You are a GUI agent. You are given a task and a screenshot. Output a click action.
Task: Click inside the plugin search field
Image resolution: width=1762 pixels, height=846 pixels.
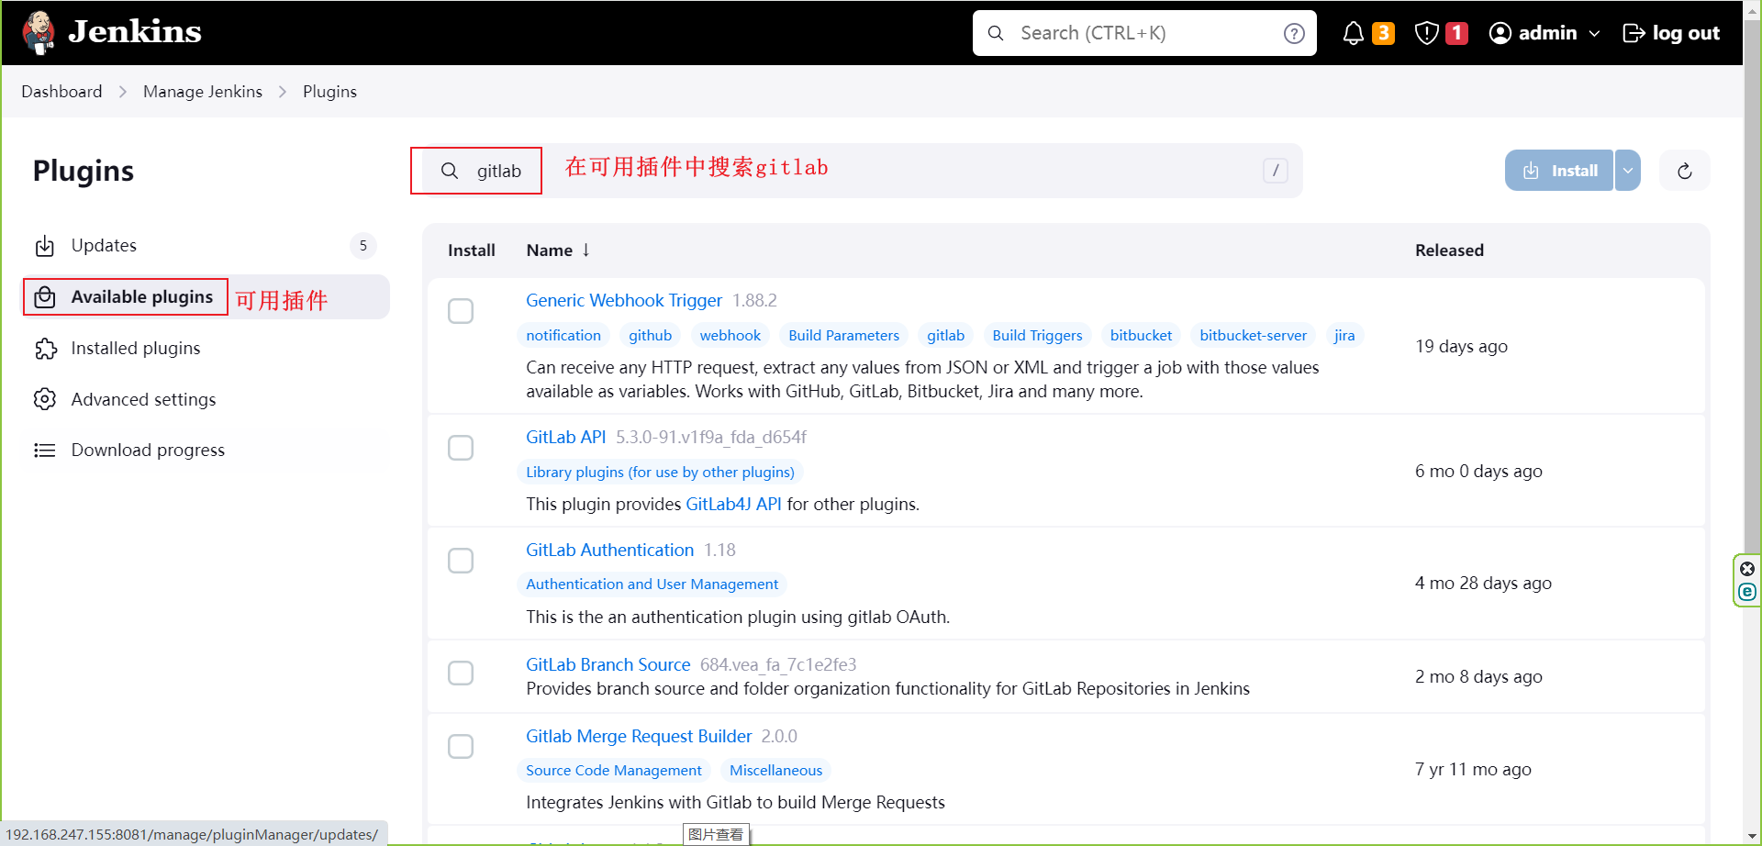(x=499, y=171)
